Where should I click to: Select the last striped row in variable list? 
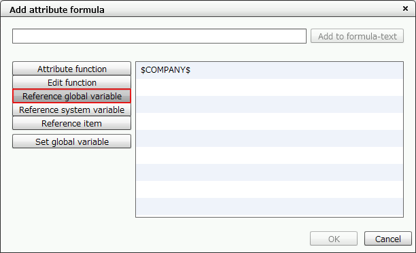coord(270,206)
